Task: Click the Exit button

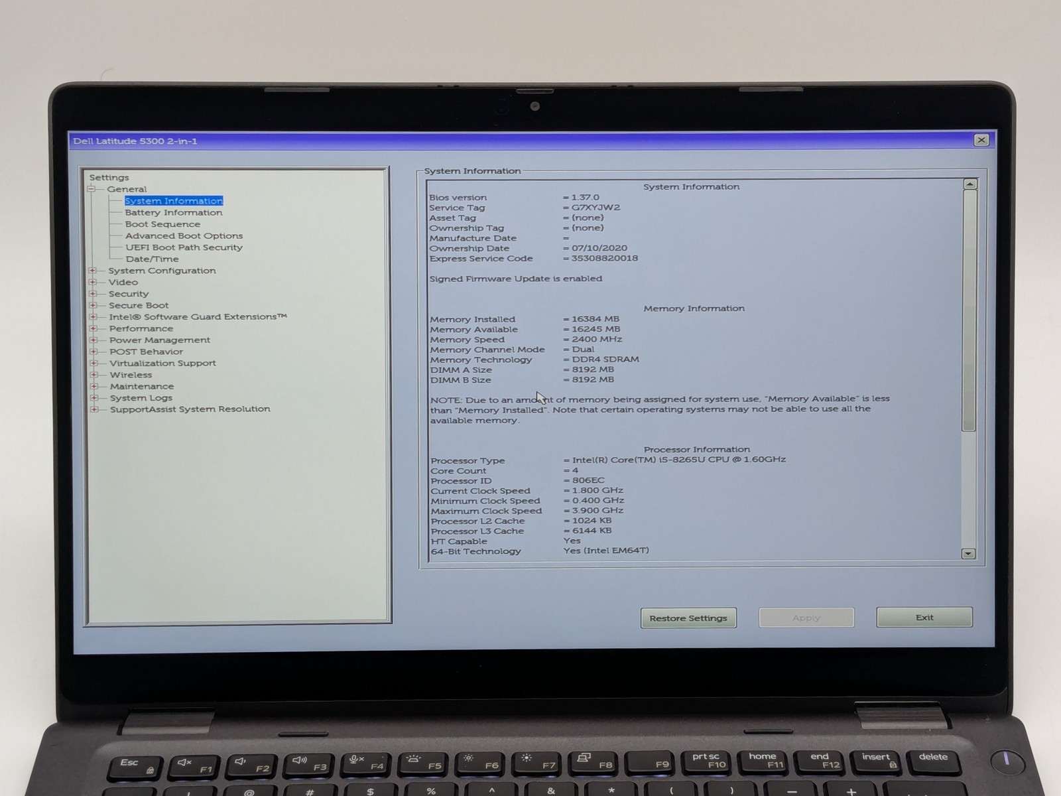Action: coord(924,617)
